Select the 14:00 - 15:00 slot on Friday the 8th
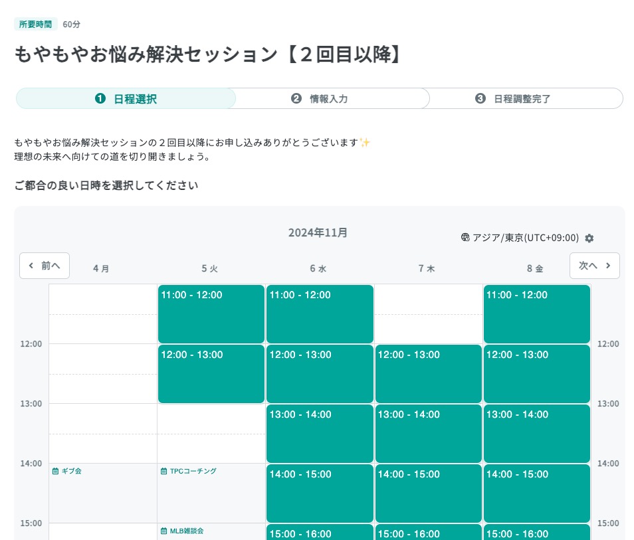 (536, 493)
